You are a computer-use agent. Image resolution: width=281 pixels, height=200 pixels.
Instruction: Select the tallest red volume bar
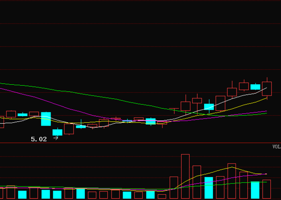[185, 176]
